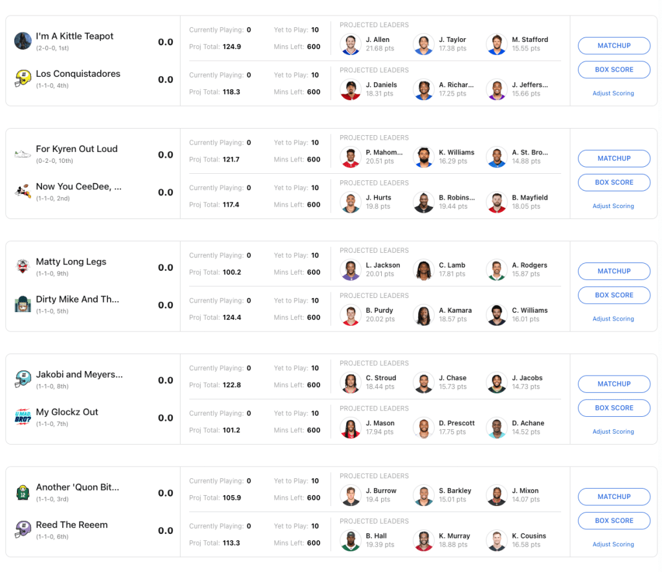Click J. Allen player headshot
Viewport: 662px width, 572px height.
pyautogui.click(x=350, y=44)
